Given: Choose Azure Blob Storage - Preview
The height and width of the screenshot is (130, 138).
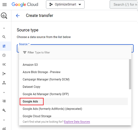Looking at the screenshot, I should pos(73,72).
